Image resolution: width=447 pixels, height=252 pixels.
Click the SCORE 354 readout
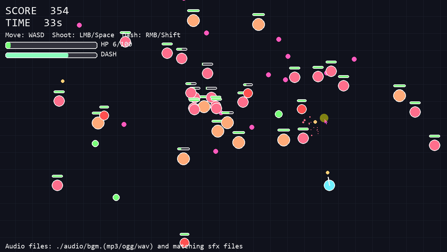pyautogui.click(x=37, y=11)
